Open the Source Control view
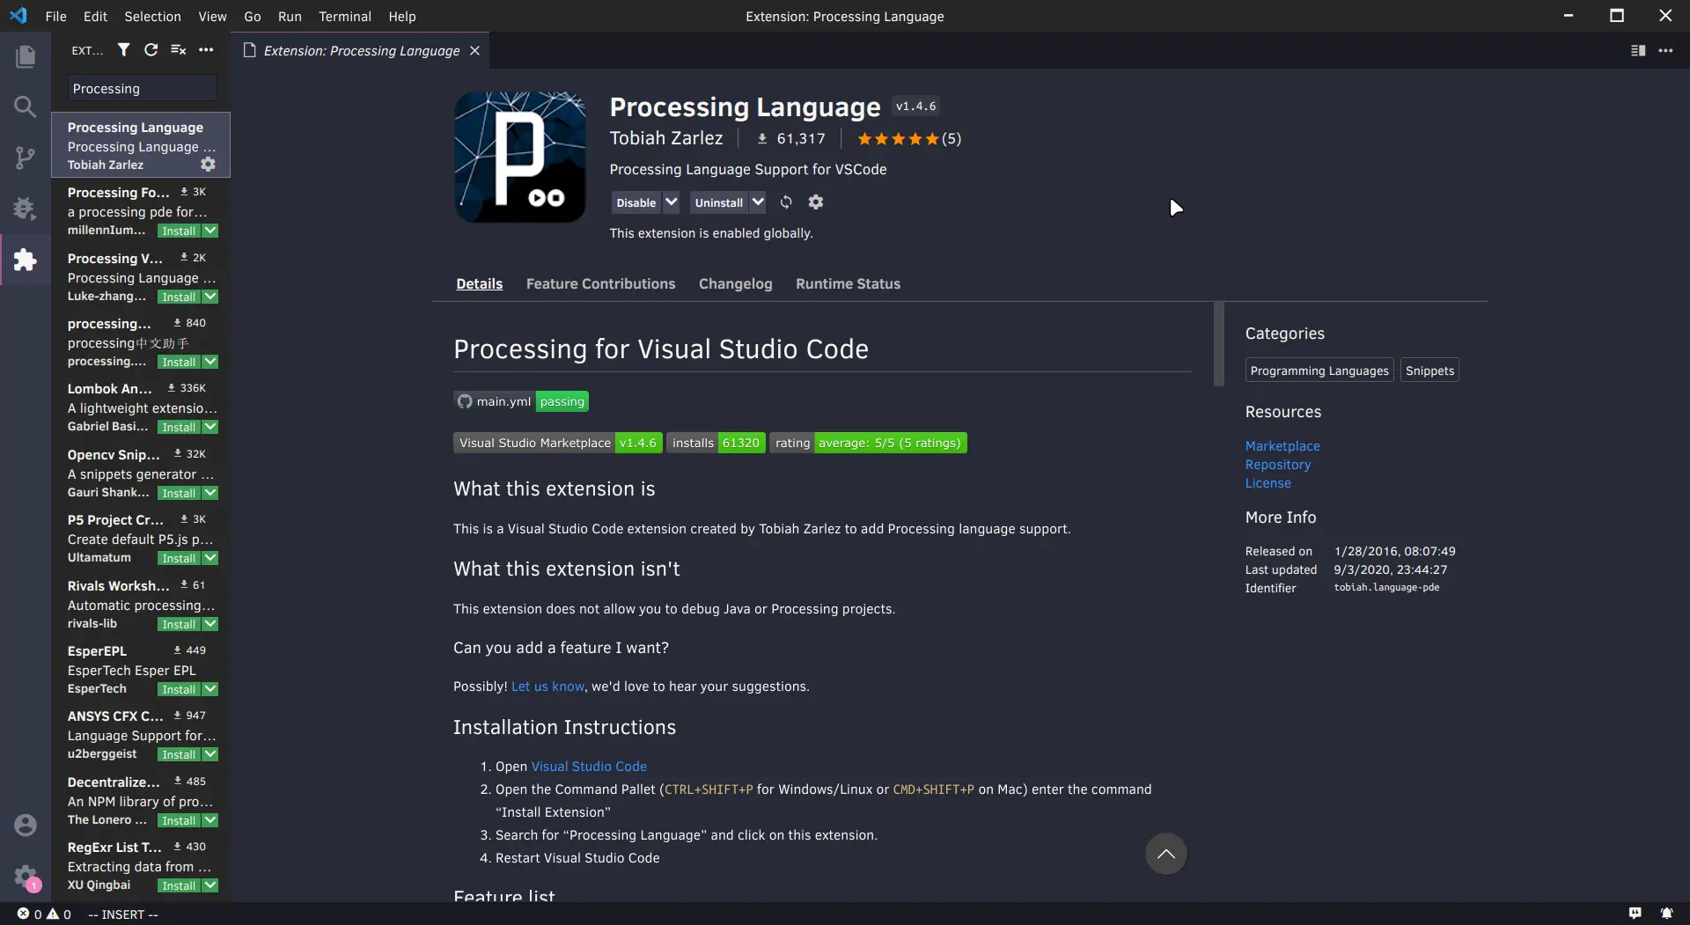Viewport: 1690px width, 925px height. tap(26, 158)
